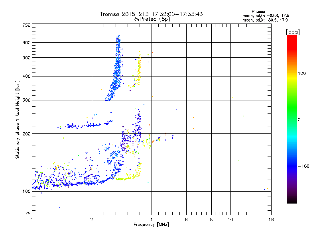Click the y-axis tick label '750'
319x239 pixels.
point(26,25)
